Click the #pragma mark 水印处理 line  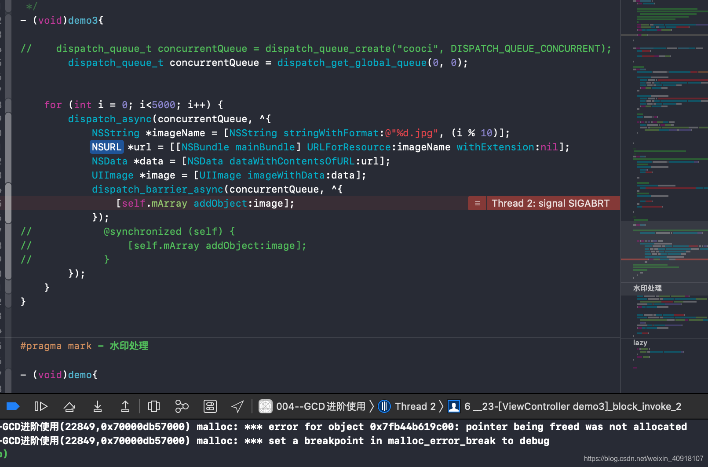point(84,346)
